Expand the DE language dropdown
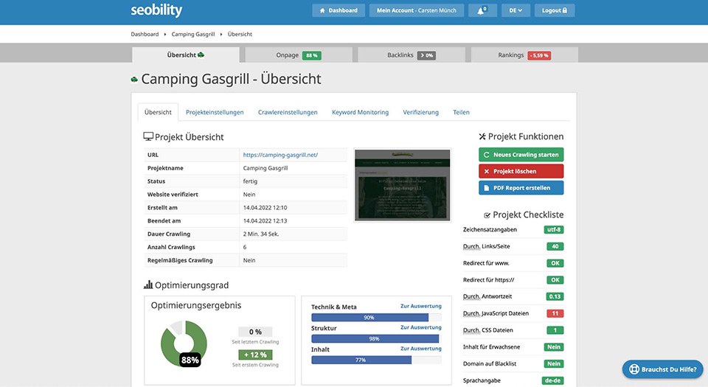Viewport: 708px width, 387px height. pos(516,10)
